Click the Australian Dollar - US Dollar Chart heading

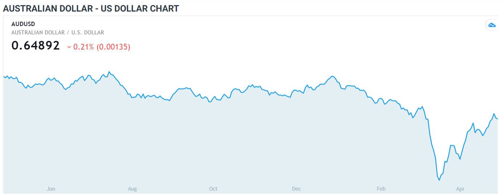point(91,8)
